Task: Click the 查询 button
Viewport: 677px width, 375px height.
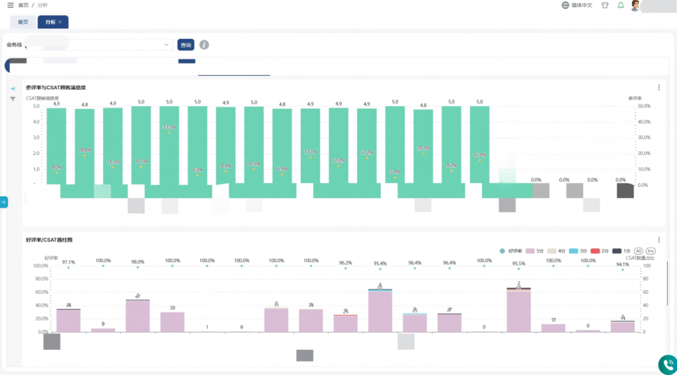Action: pos(186,45)
